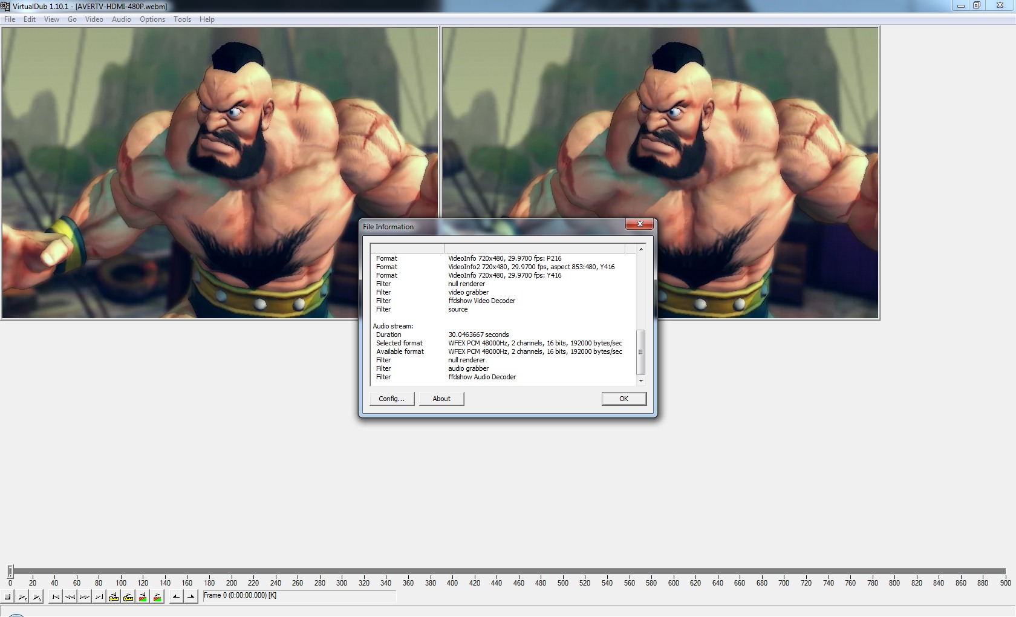Viewport: 1016px width, 617px height.
Task: Start output playback in the toolbar
Action: pyautogui.click(x=37, y=597)
